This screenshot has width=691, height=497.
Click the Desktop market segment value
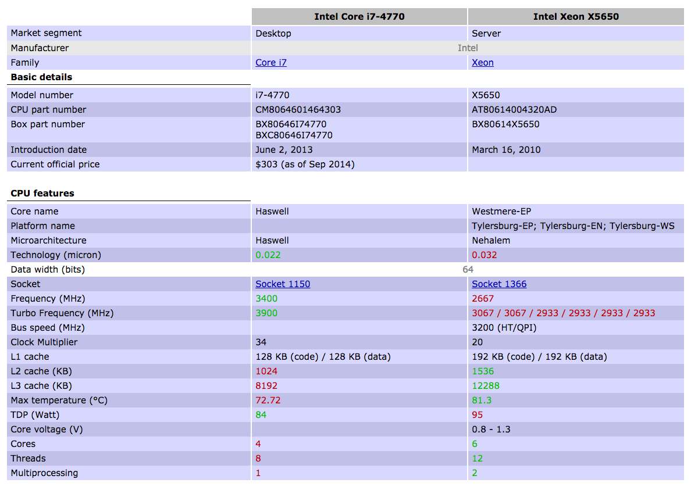click(273, 34)
